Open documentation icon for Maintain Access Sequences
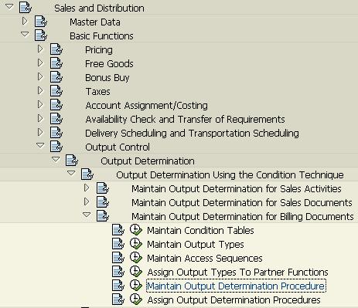 [118, 258]
